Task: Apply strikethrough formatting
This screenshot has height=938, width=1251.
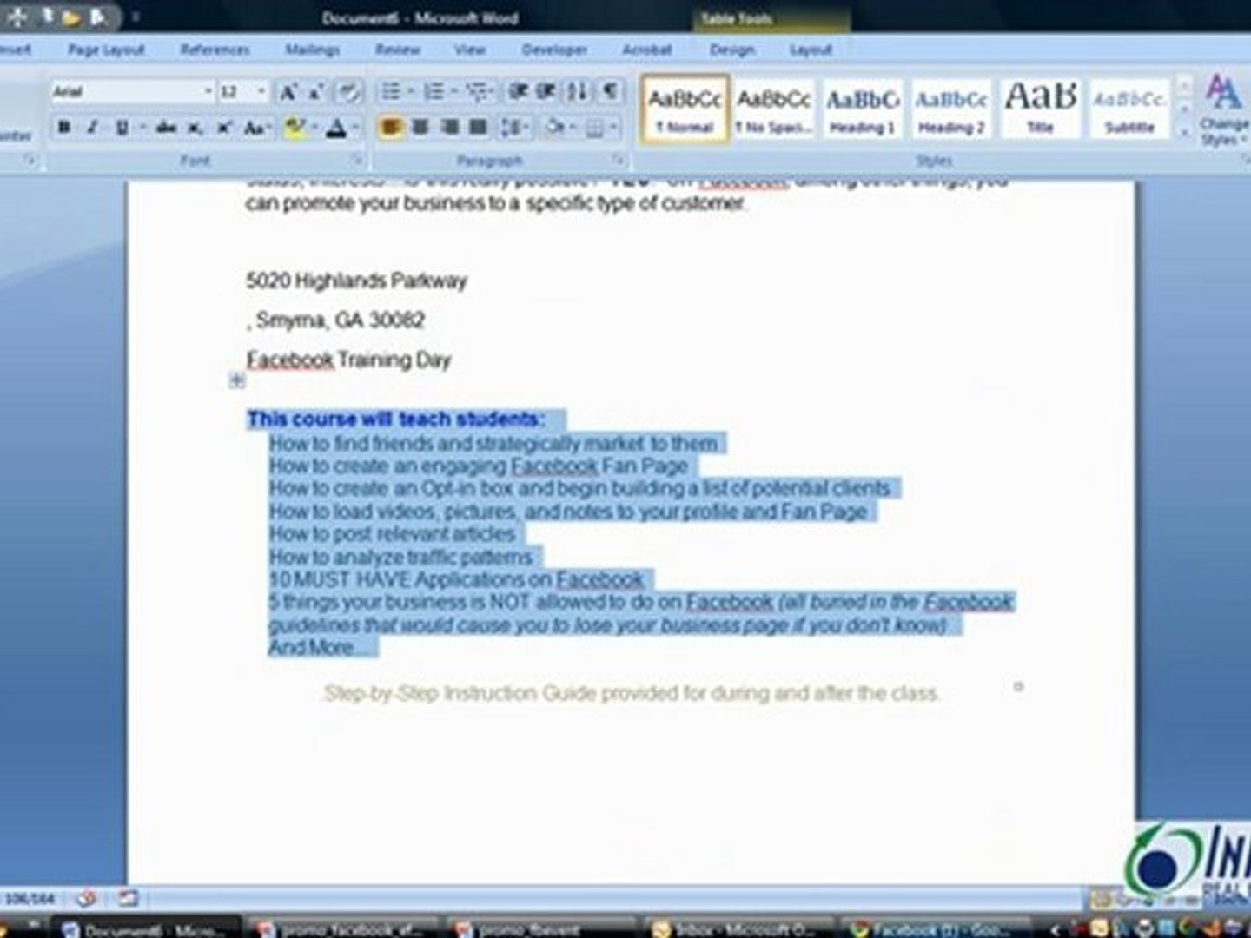Action: coord(166,128)
